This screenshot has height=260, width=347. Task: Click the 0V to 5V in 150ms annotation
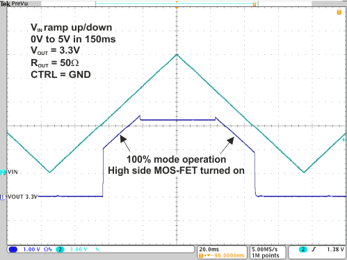pyautogui.click(x=73, y=39)
